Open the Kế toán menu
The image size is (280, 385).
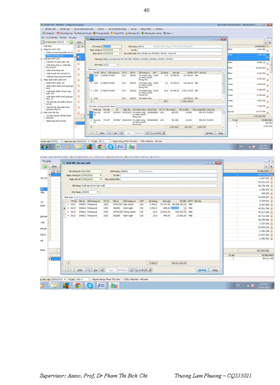pos(63,38)
